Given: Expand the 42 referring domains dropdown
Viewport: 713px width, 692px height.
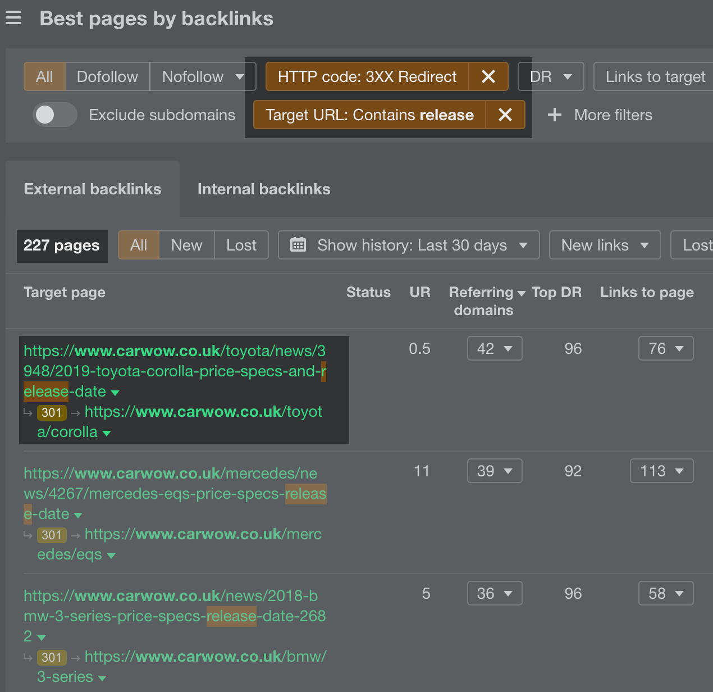Looking at the screenshot, I should point(494,348).
